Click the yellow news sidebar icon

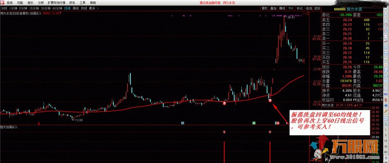click(386, 59)
